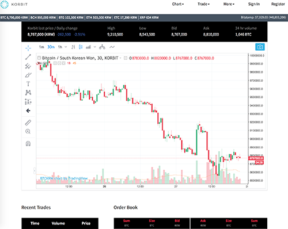Remove the Vol indicator with X icon

click(x=63, y=63)
